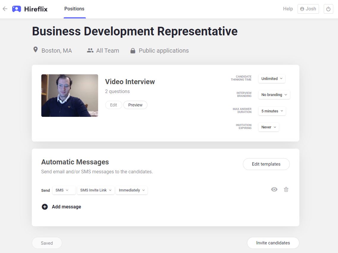
Task: Click the Hireflix logo icon
Action: pos(17,9)
